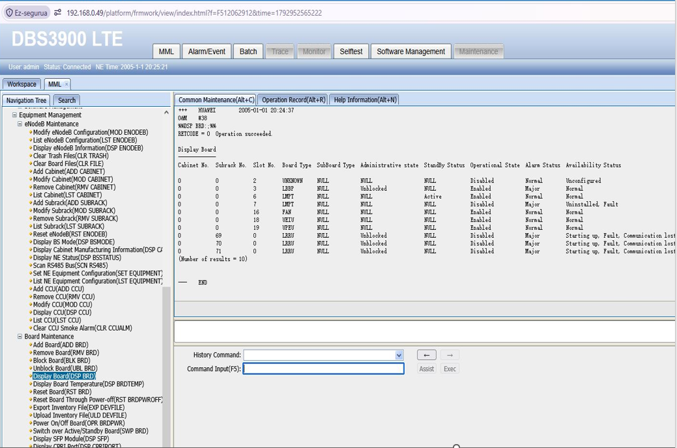Collapse the Board Maintenance tree node
Viewport: 677px width, 448px height.
pyautogui.click(x=20, y=336)
